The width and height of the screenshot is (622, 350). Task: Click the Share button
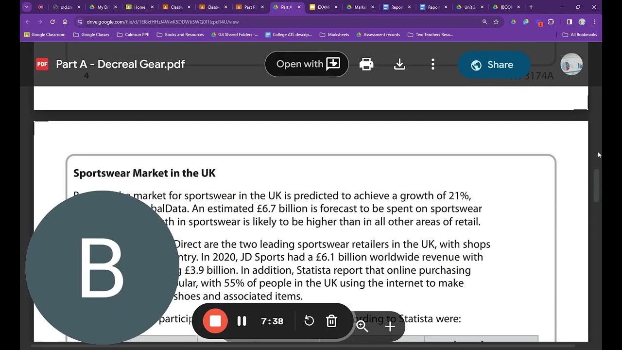[x=494, y=65]
